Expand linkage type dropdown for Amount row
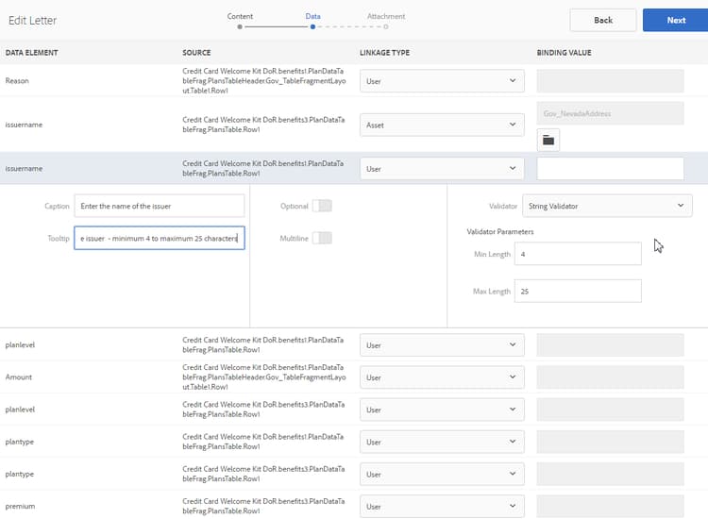This screenshot has width=708, height=519. click(x=442, y=377)
